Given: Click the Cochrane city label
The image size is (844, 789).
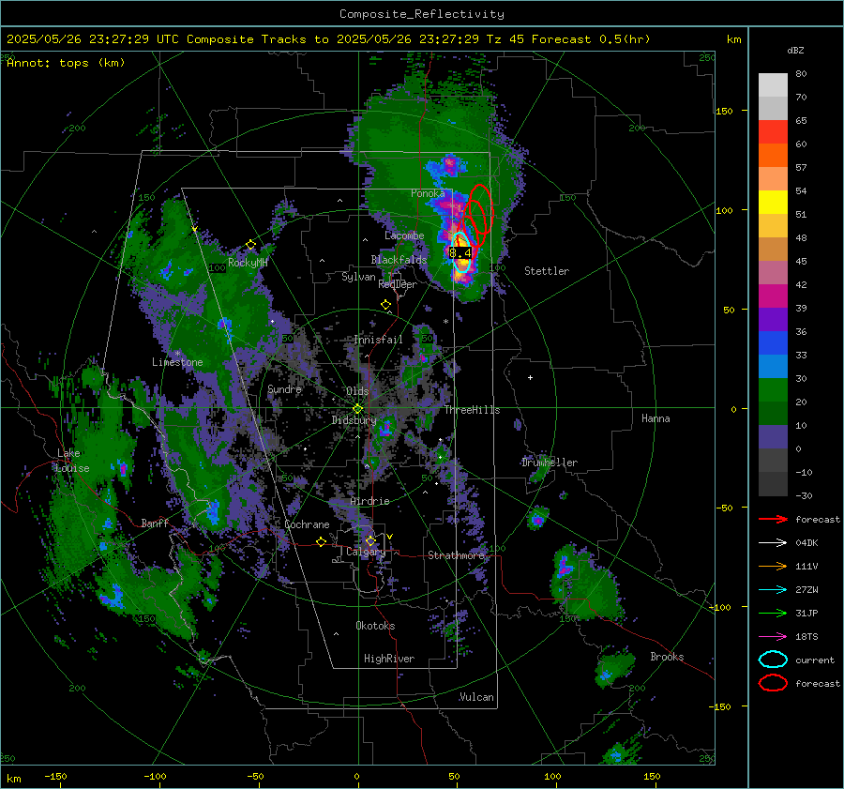Looking at the screenshot, I should (307, 524).
